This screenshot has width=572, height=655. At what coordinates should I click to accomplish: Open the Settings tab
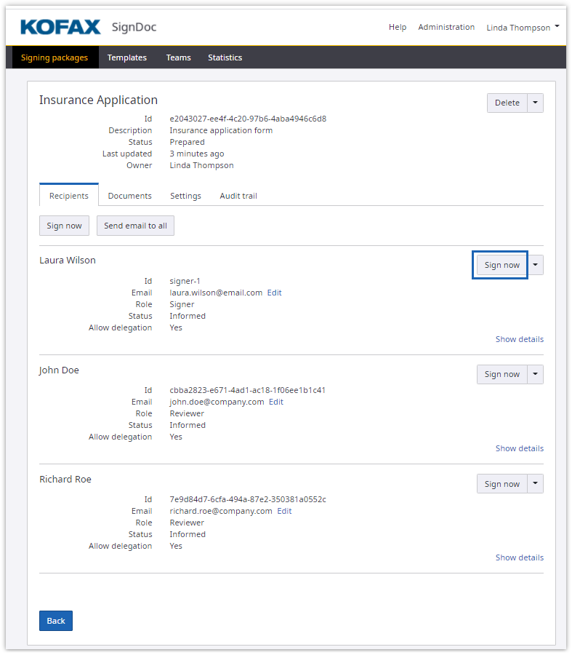pos(185,196)
